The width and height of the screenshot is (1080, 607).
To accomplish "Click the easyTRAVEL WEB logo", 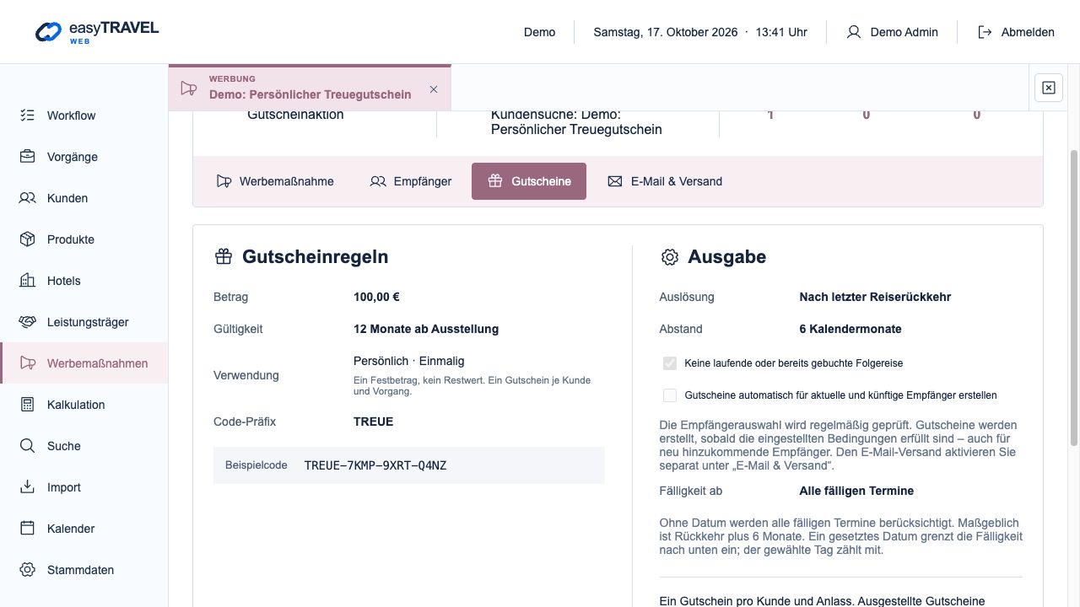I will (97, 32).
